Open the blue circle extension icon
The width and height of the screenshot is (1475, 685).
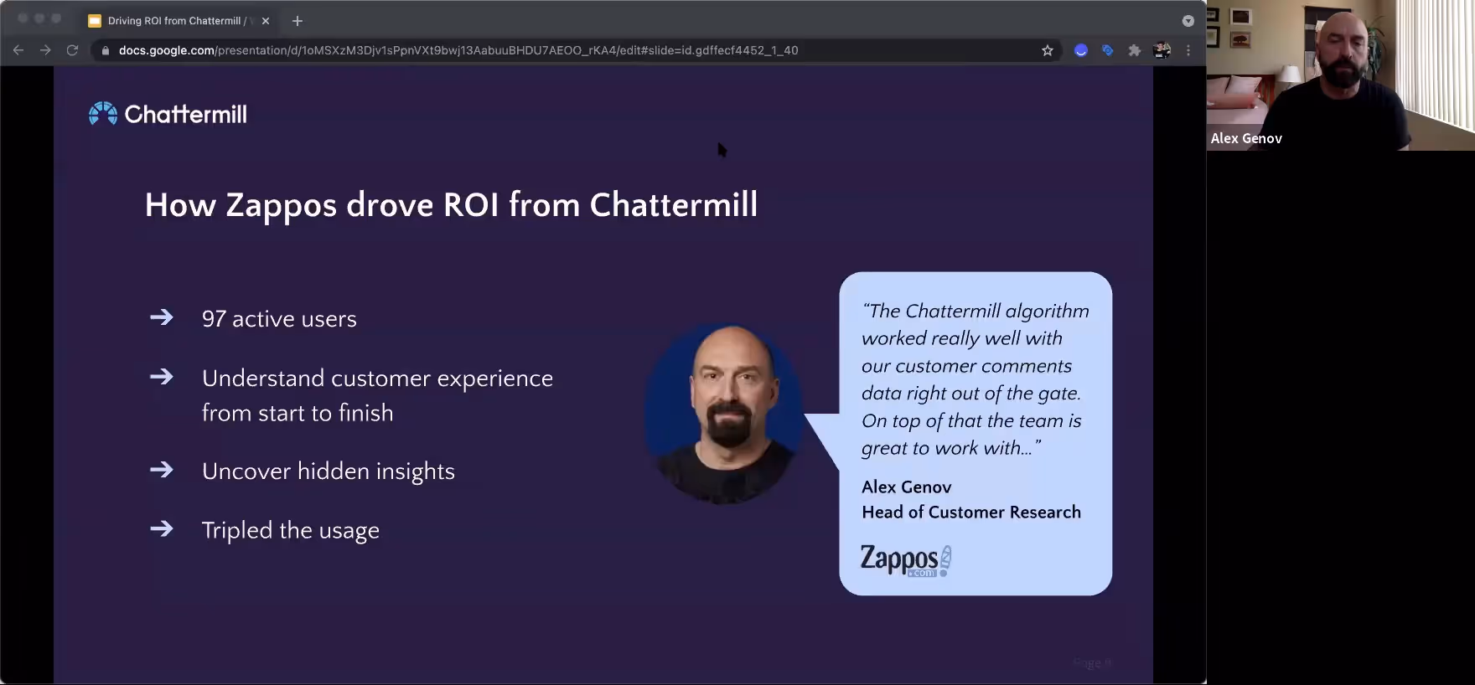[1081, 50]
